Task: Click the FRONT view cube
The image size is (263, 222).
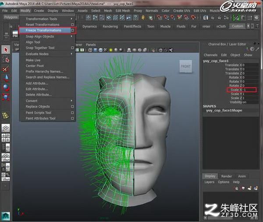Action: point(186,66)
